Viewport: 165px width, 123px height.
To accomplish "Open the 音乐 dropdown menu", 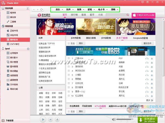I will coord(59,10).
